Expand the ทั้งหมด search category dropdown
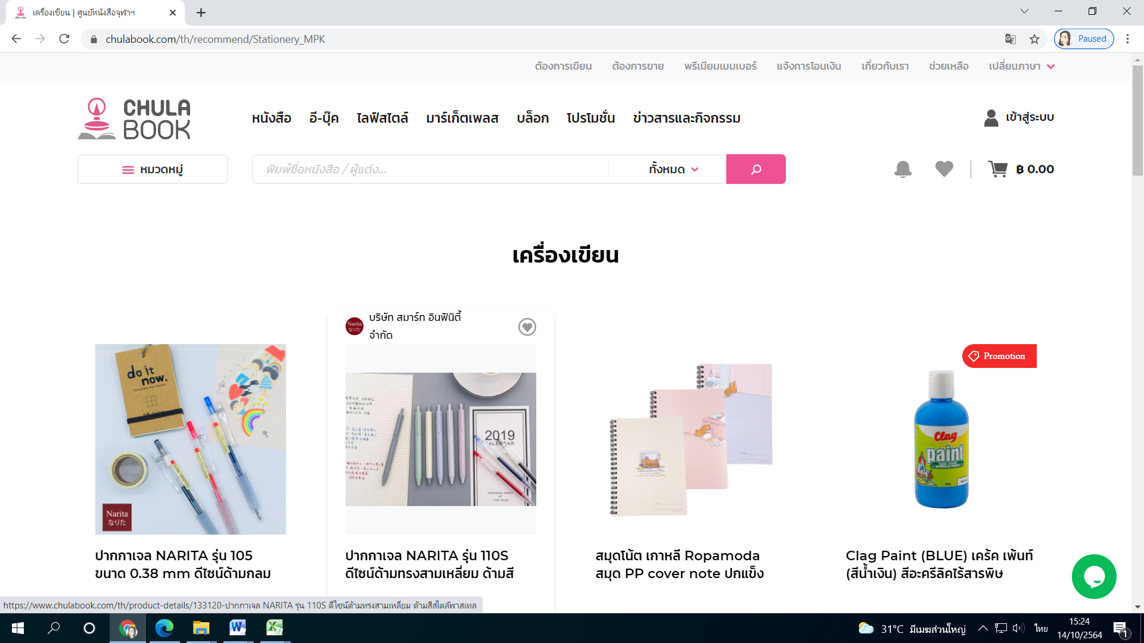 [673, 170]
